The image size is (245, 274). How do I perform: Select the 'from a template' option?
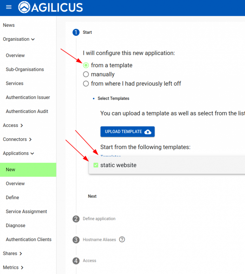tap(86, 65)
